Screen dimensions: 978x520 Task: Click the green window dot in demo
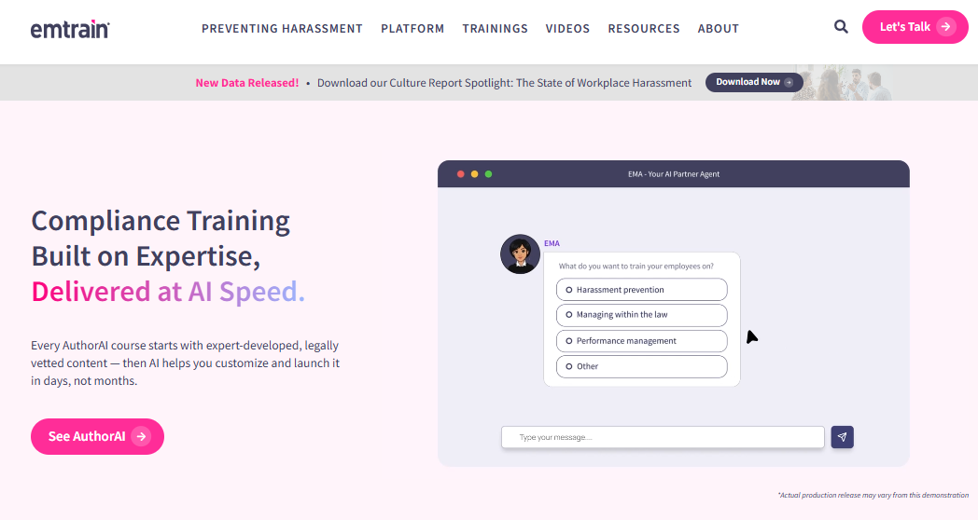point(488,174)
